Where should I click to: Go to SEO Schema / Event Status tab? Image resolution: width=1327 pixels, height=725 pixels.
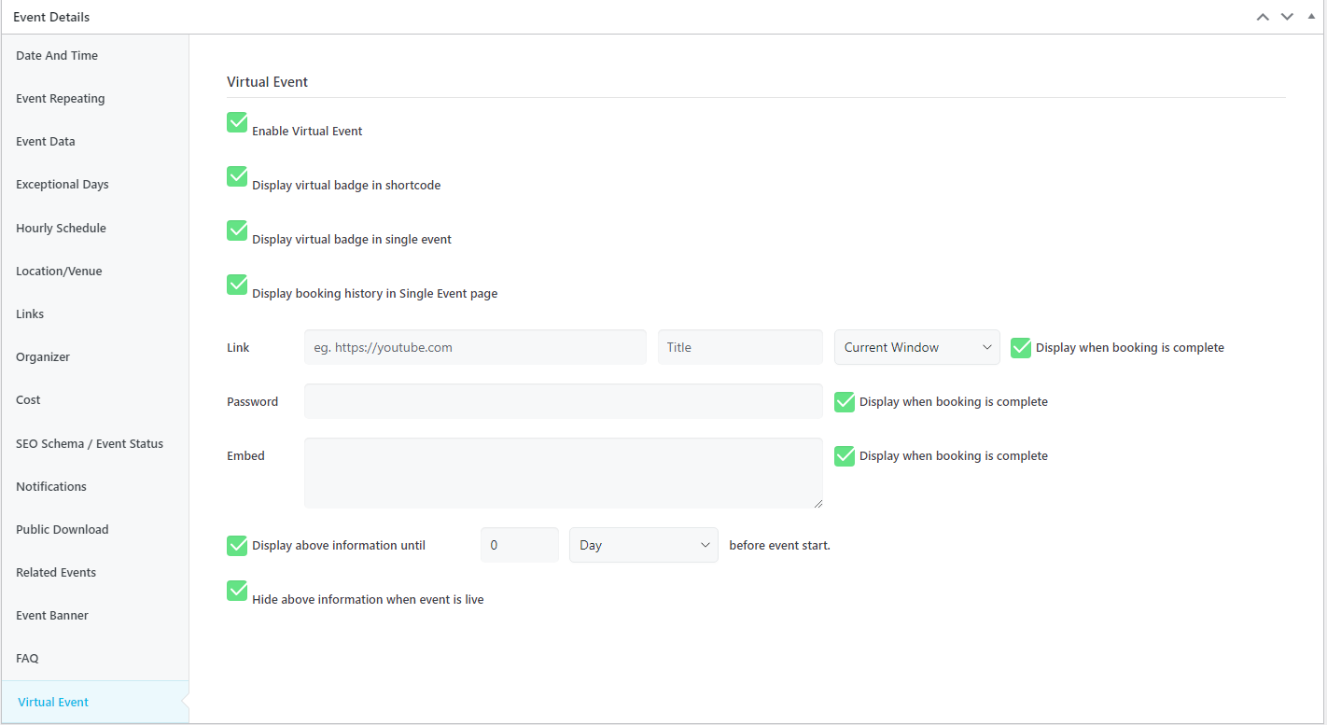click(x=90, y=443)
